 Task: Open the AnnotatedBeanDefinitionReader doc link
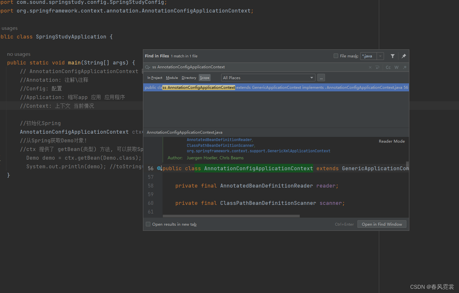tap(219, 140)
